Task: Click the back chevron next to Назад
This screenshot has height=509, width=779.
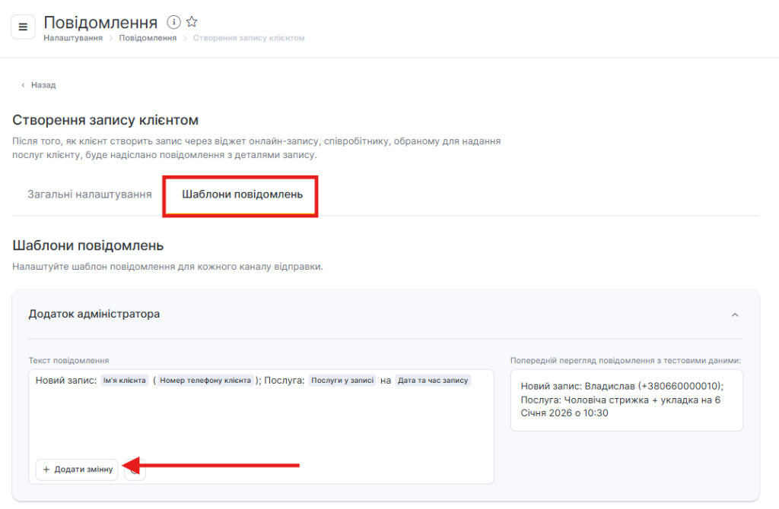Action: pyautogui.click(x=23, y=85)
